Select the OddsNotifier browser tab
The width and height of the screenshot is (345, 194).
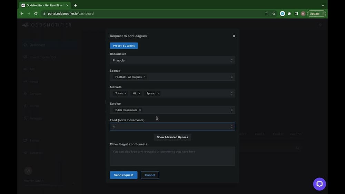click(45, 5)
